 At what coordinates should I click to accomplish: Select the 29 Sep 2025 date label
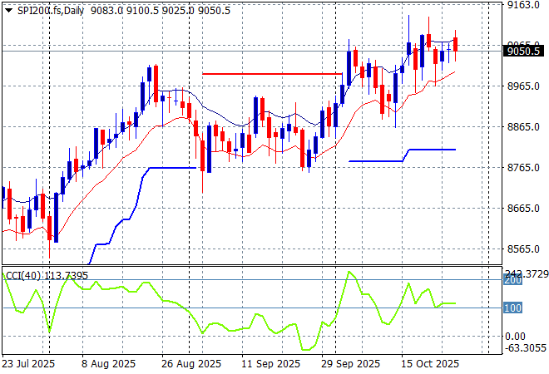pyautogui.click(x=350, y=364)
